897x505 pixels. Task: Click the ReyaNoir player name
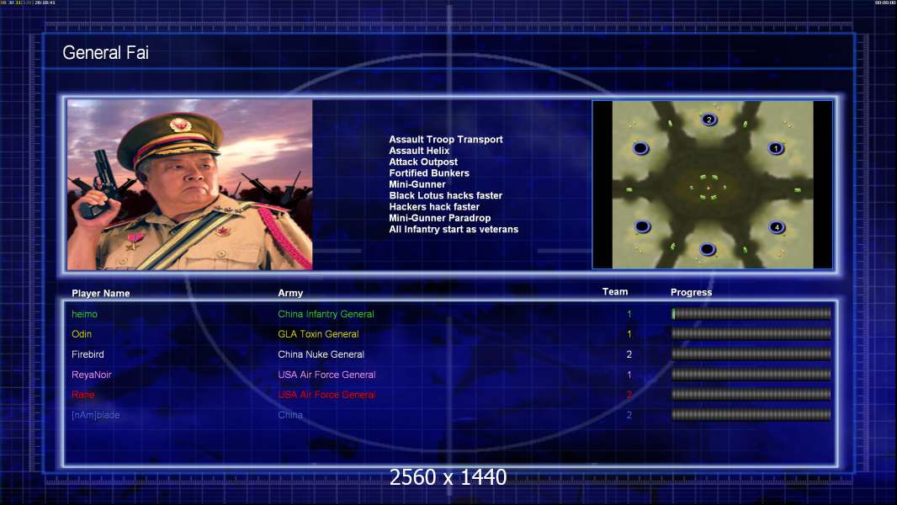pos(92,375)
